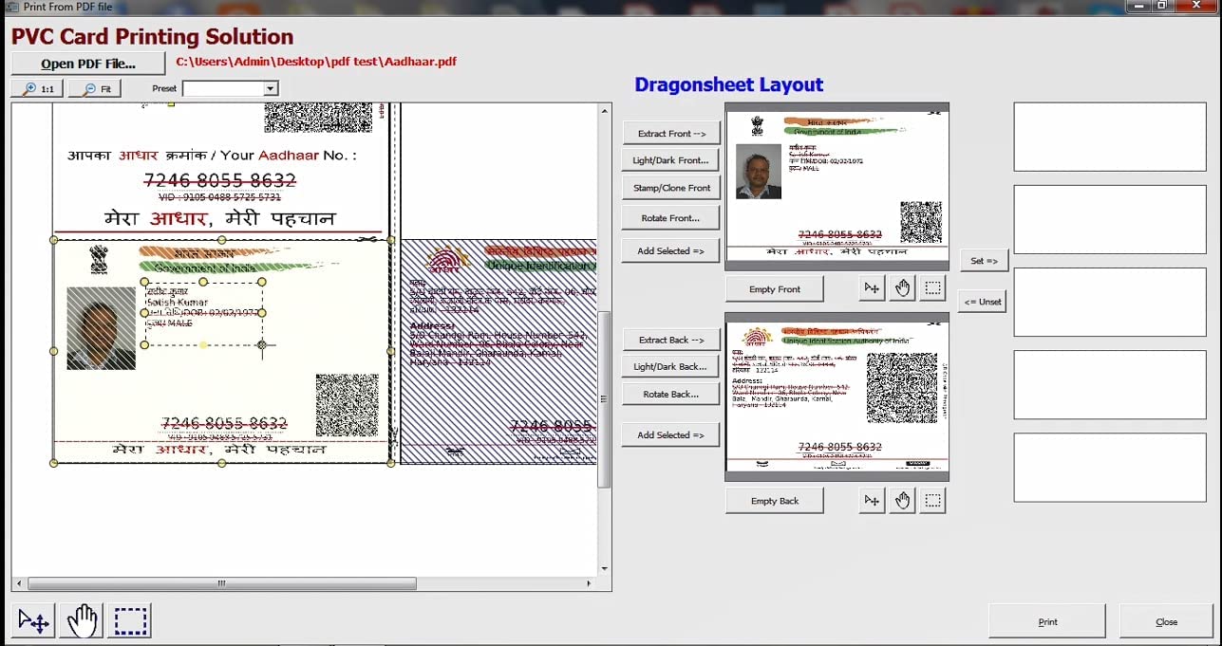Click the photo in the PDF front card
Viewport: 1222px width, 646px height.
pyautogui.click(x=101, y=328)
